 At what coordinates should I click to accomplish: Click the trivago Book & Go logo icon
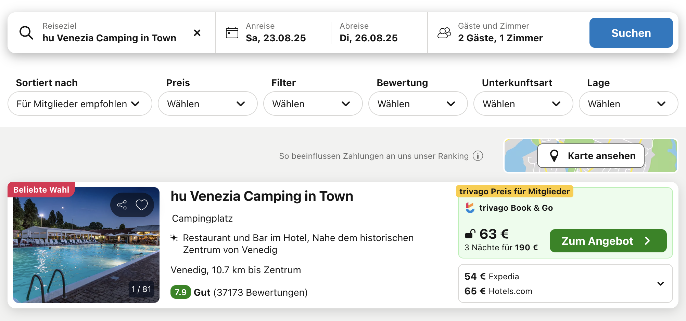[470, 208]
